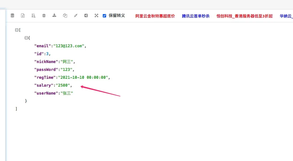Click the "salary" key

pos(44,85)
